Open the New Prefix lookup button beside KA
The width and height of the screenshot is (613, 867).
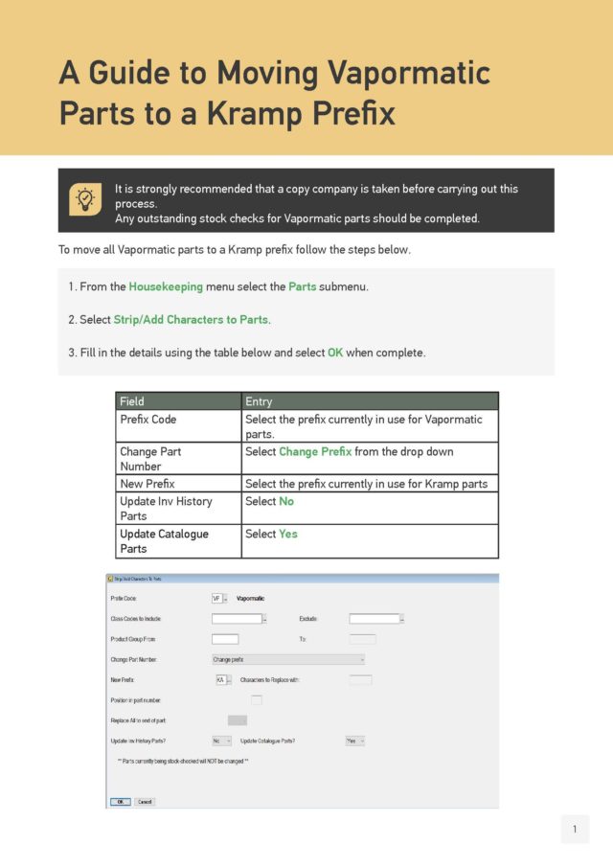point(229,680)
